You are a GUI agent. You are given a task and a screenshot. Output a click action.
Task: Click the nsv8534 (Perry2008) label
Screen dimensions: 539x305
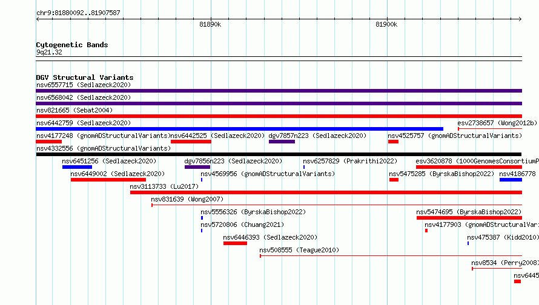(505, 263)
